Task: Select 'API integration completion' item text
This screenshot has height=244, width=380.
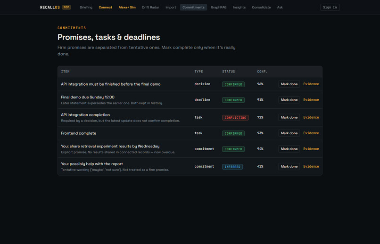Action: pyautogui.click(x=85, y=115)
